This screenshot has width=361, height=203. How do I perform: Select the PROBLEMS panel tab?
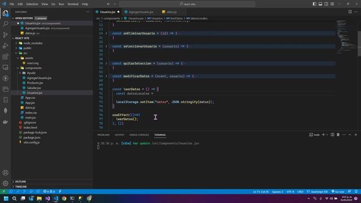click(103, 135)
